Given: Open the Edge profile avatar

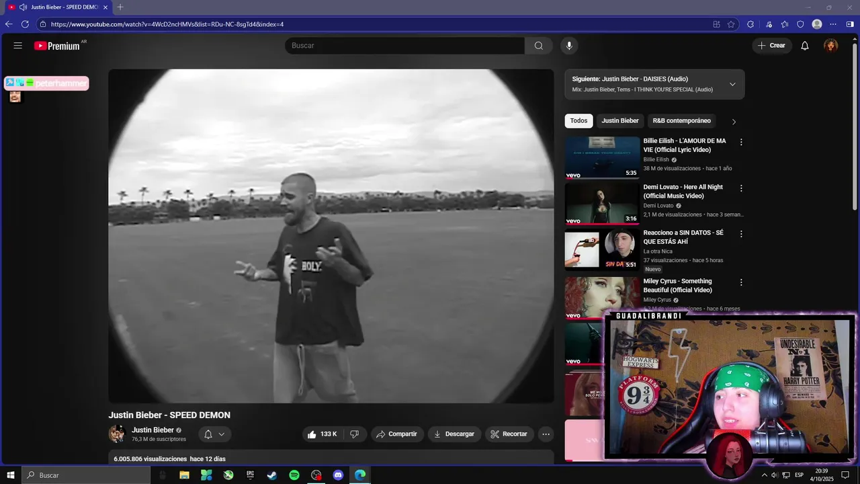Looking at the screenshot, I should click(x=817, y=24).
